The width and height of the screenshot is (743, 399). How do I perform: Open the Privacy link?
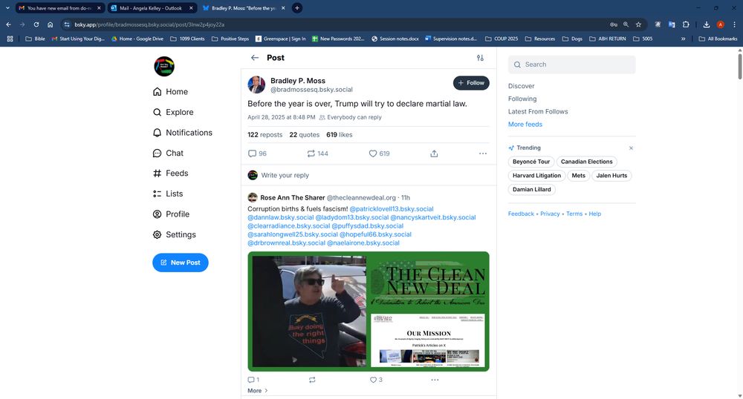pyautogui.click(x=550, y=214)
